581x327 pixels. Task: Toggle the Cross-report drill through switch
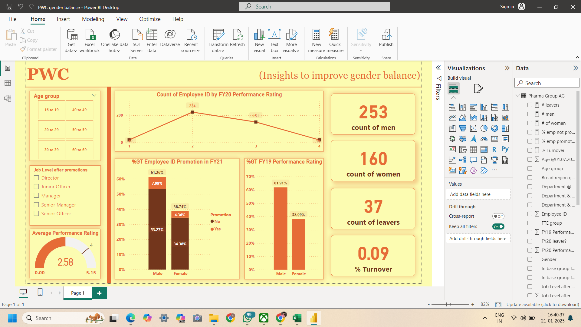499,216
